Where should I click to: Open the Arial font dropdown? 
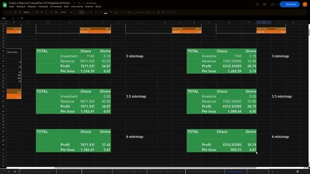tap(66, 13)
